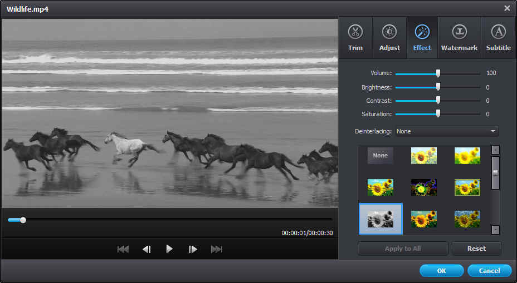Click the Volume value 100
Screen dimensions: 517x283
[491, 73]
